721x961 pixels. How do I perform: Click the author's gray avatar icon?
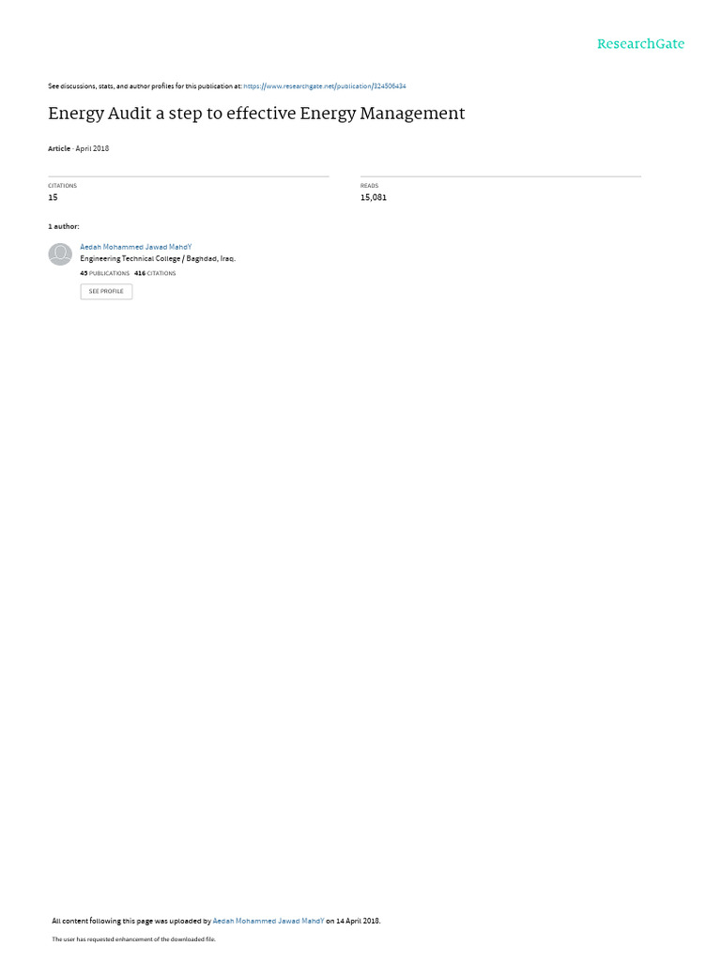(x=60, y=253)
